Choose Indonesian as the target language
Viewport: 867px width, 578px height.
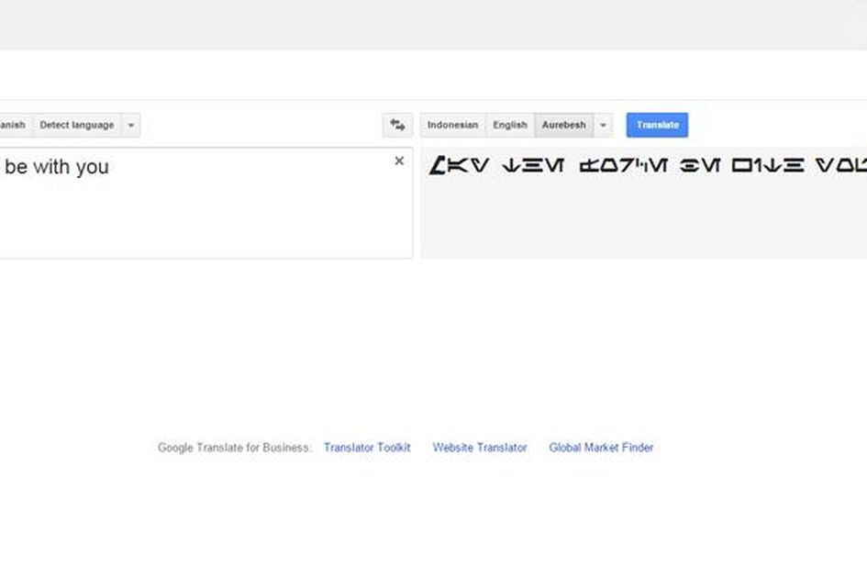(452, 125)
